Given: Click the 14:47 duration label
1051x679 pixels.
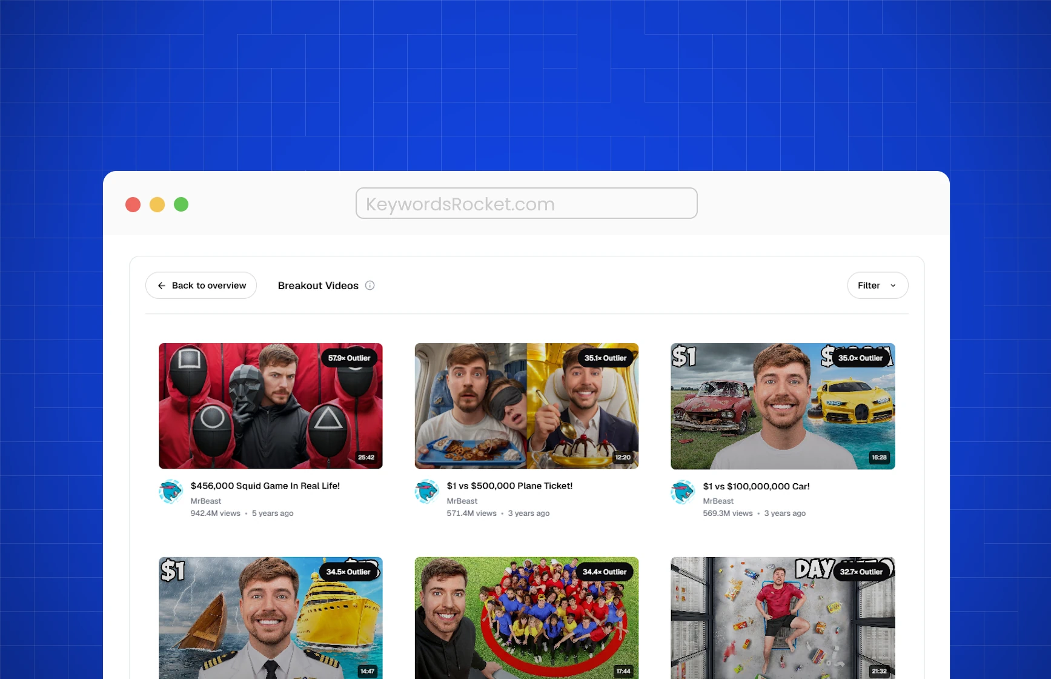Looking at the screenshot, I should click(367, 671).
